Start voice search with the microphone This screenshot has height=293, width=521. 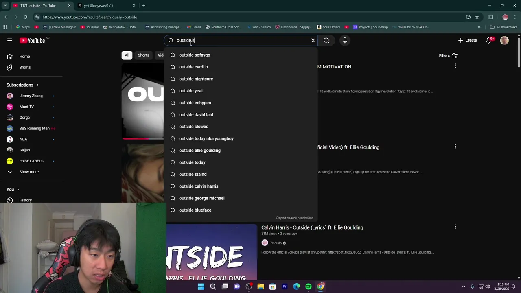(345, 40)
